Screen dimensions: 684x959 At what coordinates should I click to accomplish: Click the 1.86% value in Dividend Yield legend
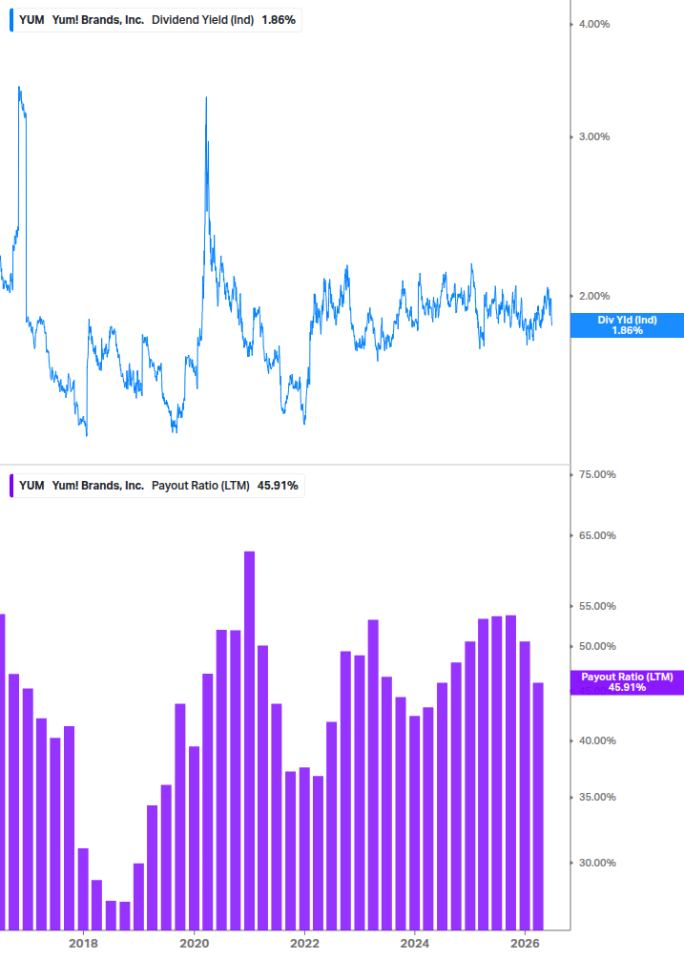279,20
